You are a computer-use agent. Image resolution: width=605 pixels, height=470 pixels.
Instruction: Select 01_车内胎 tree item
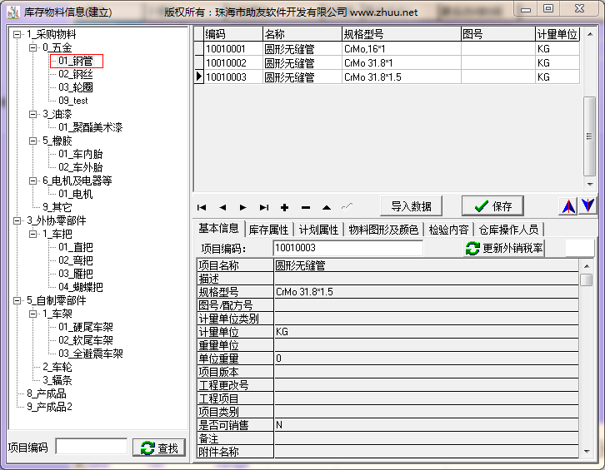tap(81, 154)
